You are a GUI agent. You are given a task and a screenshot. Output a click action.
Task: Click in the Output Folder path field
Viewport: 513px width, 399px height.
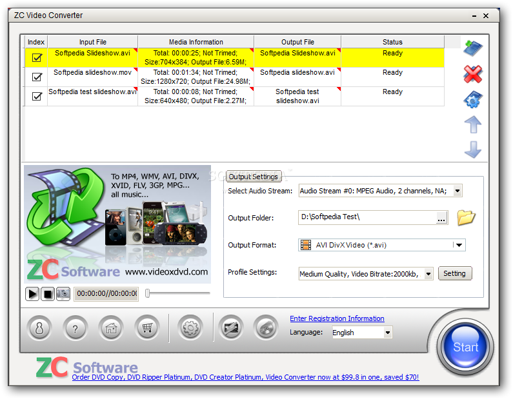tap(367, 217)
